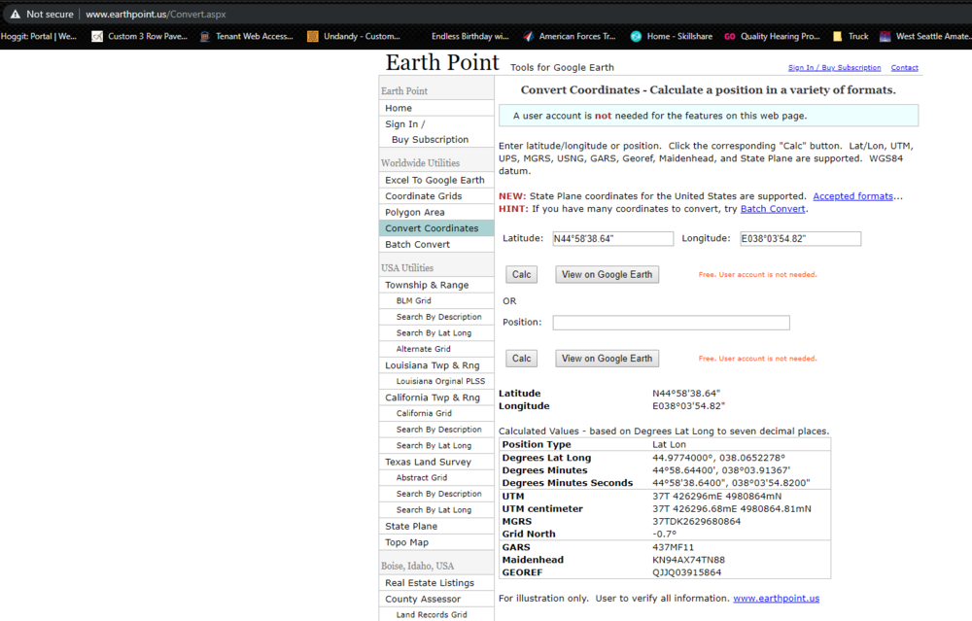
Task: Open the Batch Convert hint link
Action: click(773, 209)
